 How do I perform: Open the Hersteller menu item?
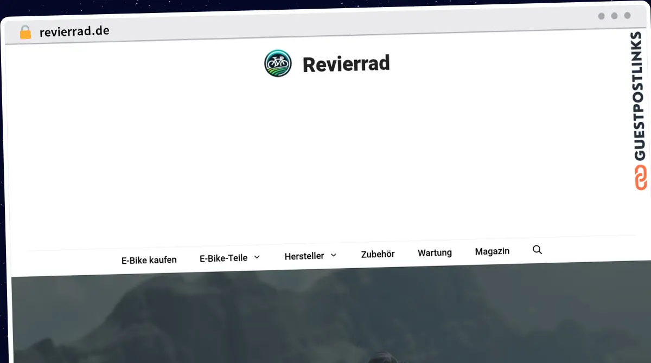point(304,256)
